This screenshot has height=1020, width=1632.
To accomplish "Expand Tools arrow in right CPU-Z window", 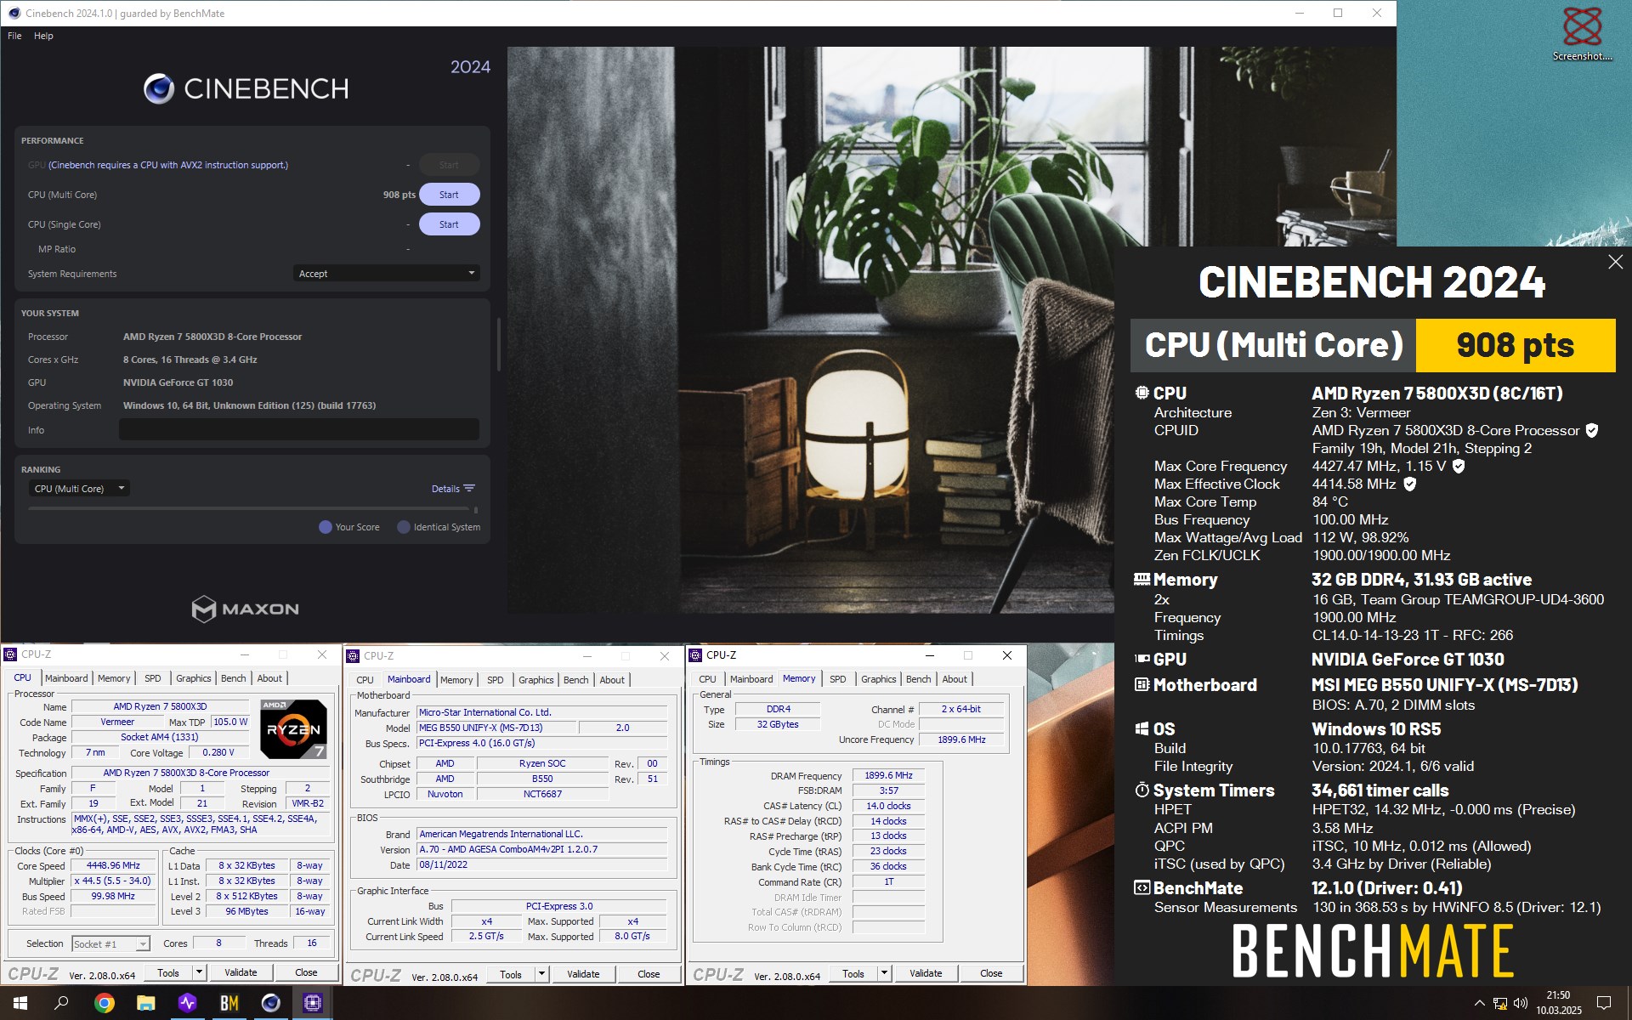I will point(884,973).
